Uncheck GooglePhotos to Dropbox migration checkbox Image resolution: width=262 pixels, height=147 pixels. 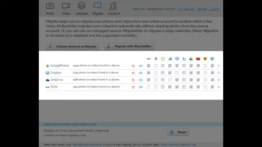coord(177,66)
